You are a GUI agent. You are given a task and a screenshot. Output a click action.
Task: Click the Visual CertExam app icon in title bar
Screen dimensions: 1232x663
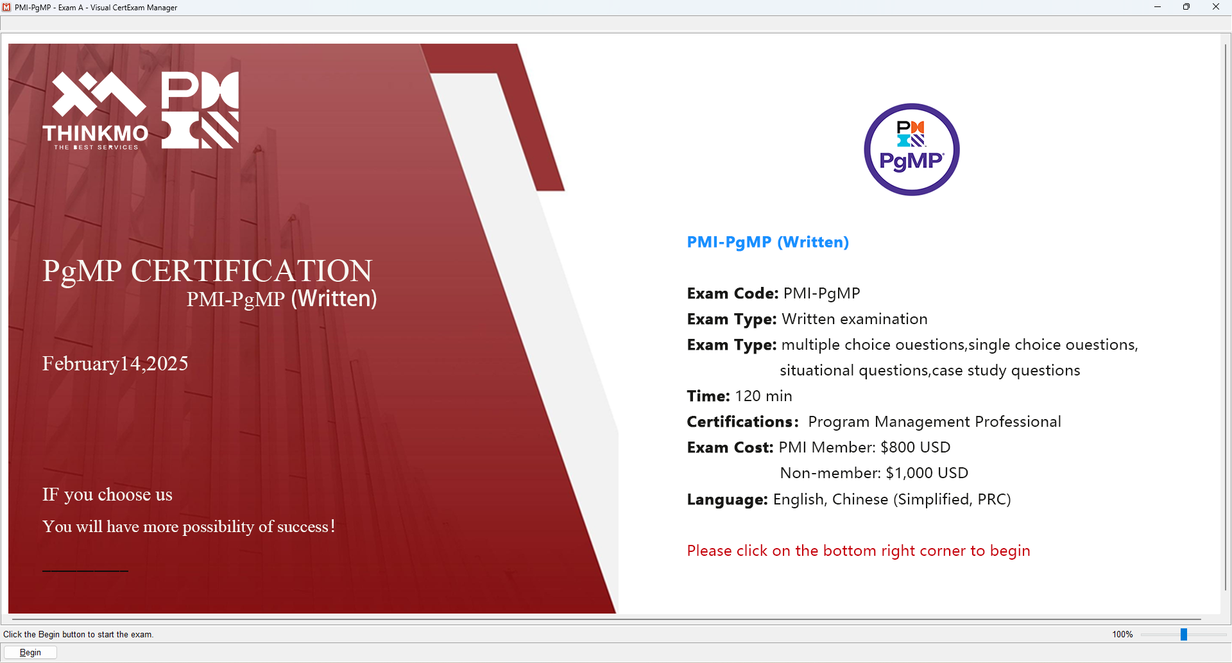[x=6, y=7]
